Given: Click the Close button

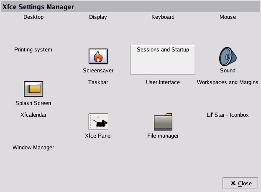Looking at the screenshot, I should pyautogui.click(x=240, y=183).
